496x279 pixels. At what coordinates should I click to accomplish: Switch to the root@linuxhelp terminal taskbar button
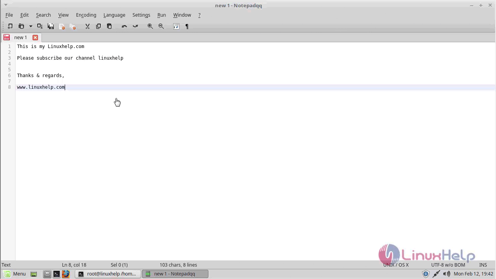[x=107, y=274]
